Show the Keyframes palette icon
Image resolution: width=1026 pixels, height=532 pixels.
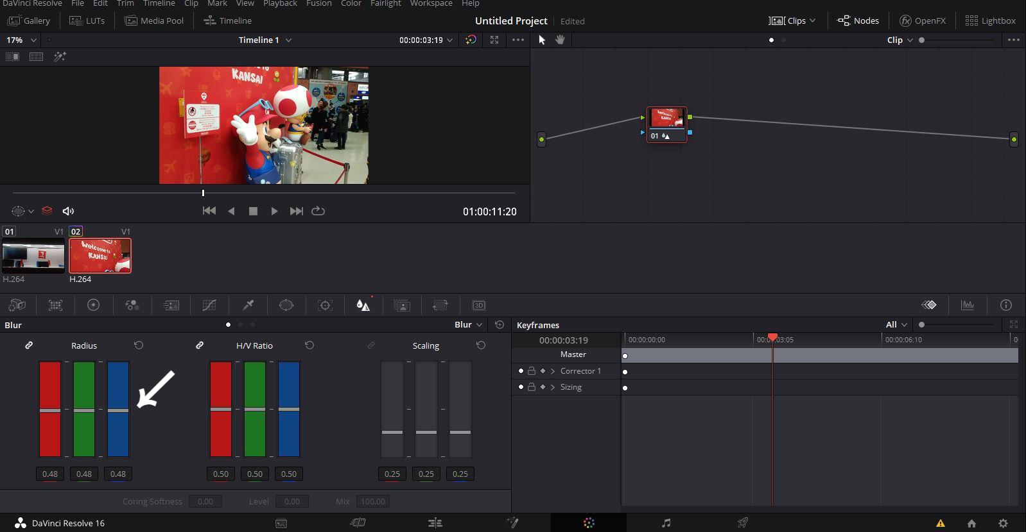[929, 305]
